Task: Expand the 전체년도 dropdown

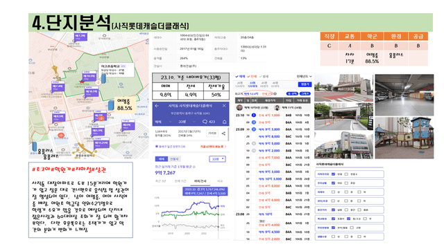Action: (x=304, y=76)
